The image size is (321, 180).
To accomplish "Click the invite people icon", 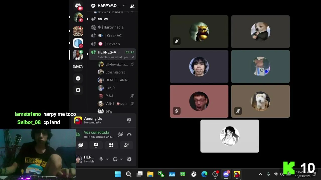I will click(x=132, y=6).
